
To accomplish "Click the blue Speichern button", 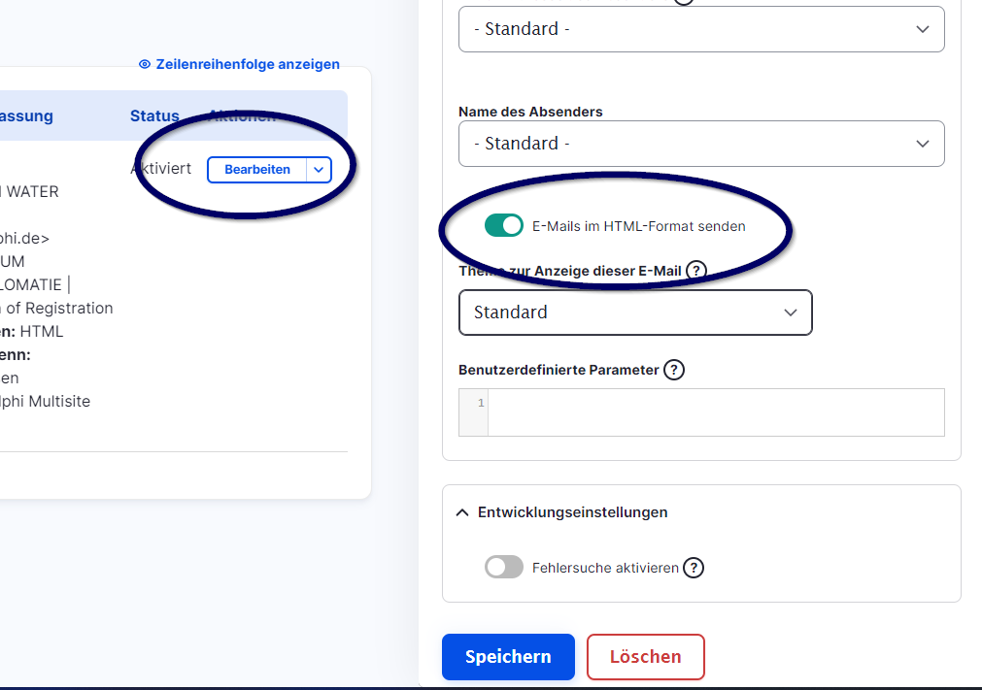I will (508, 657).
